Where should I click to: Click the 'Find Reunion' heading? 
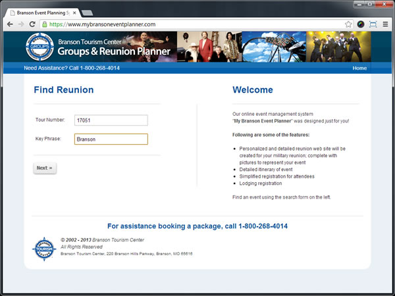[64, 90]
